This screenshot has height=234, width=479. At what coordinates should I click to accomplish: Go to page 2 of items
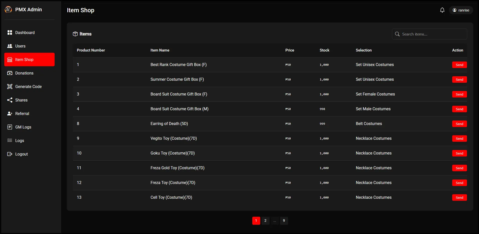point(265,220)
